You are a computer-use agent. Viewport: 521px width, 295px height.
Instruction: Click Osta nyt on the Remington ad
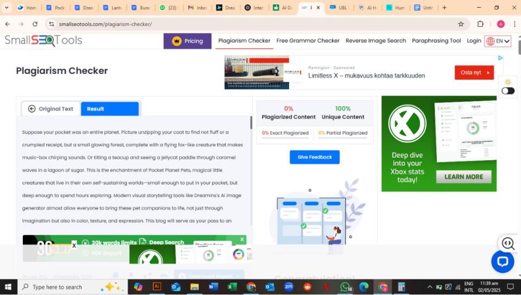pyautogui.click(x=474, y=72)
